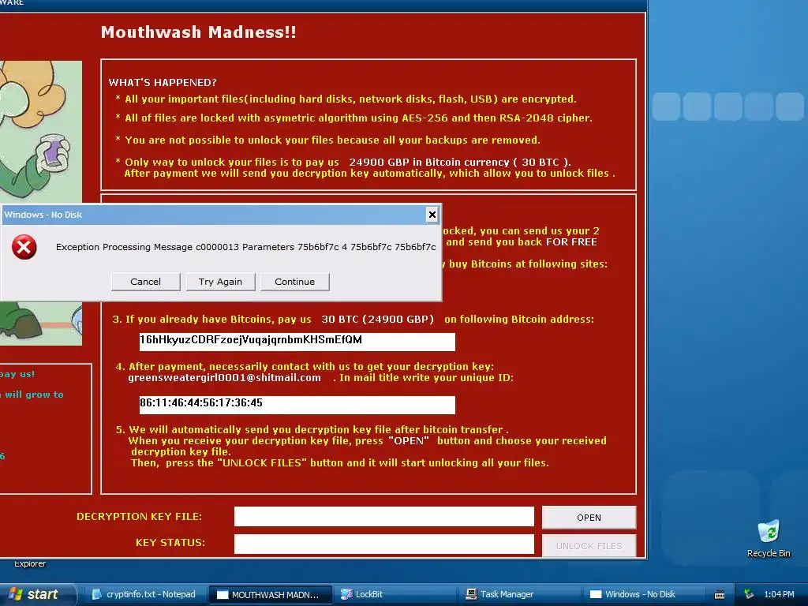The image size is (808, 606).
Task: Click the Decryption Key File input field
Action: pos(384,516)
